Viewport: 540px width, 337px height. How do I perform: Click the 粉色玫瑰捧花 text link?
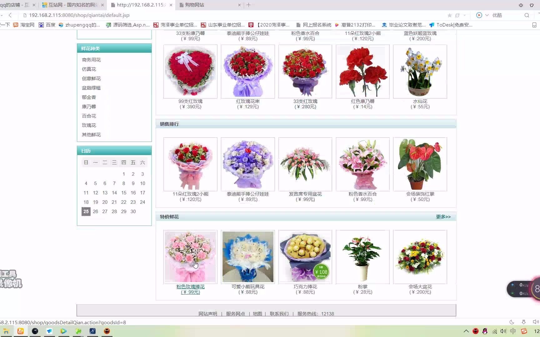tap(190, 287)
